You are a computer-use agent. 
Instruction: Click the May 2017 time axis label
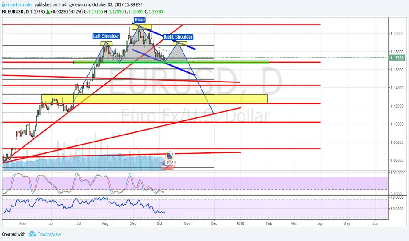coord(23,223)
